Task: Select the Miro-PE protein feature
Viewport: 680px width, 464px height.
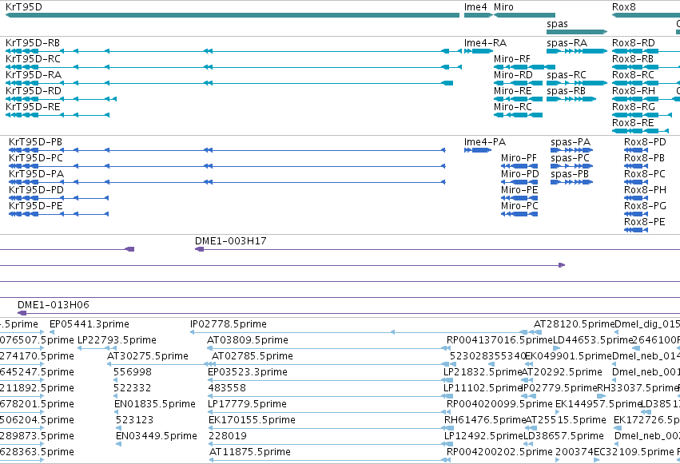Action: point(519,190)
